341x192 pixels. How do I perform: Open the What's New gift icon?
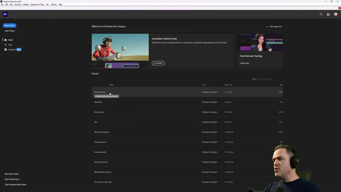point(328,14)
